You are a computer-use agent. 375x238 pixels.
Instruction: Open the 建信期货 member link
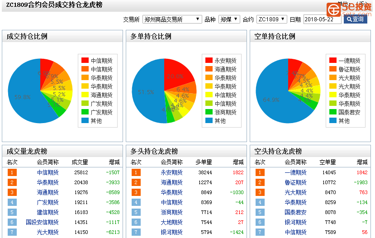click(x=48, y=212)
